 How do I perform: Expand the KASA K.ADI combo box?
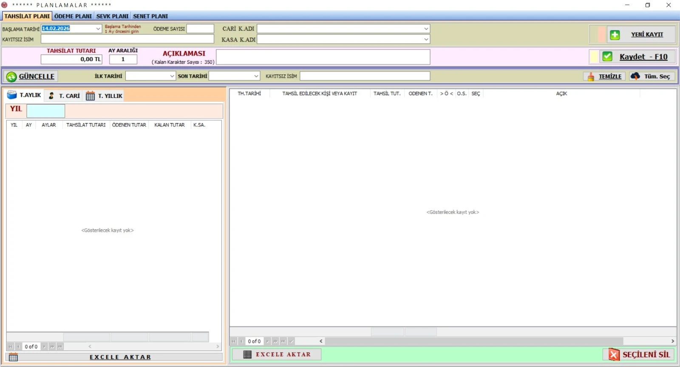[x=426, y=40]
